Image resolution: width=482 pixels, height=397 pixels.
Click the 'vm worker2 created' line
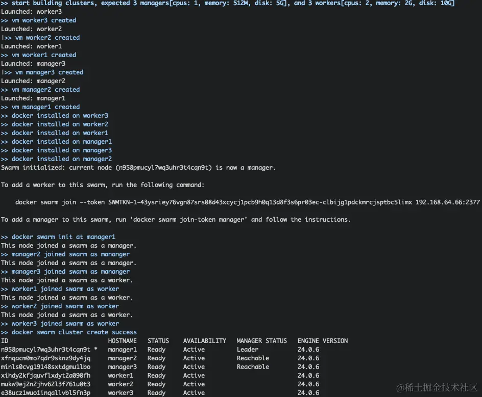[x=40, y=38]
